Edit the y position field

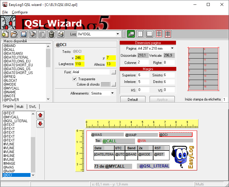tap(111, 58)
